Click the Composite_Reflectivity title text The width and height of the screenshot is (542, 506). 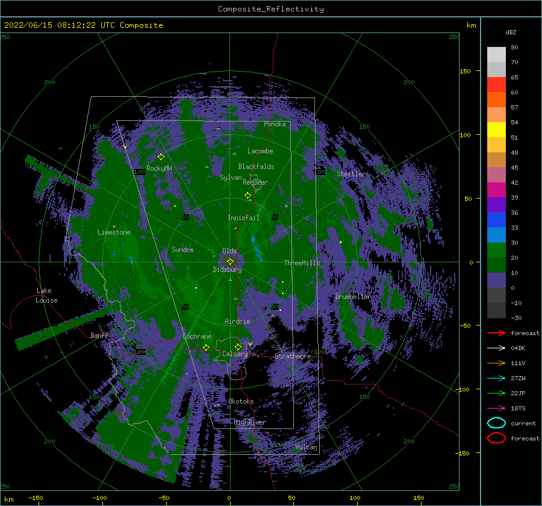(x=270, y=9)
